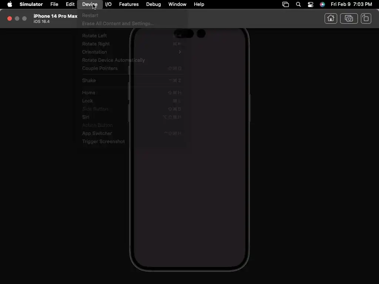Close the Simulator window with red button
Viewport: 379px width, 284px height.
click(x=10, y=18)
